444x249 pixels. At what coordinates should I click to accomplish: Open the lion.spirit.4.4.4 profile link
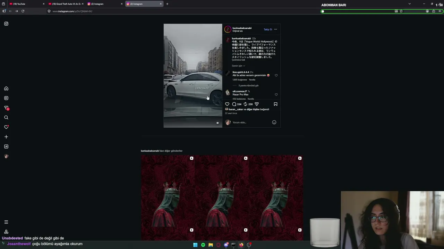click(241, 72)
